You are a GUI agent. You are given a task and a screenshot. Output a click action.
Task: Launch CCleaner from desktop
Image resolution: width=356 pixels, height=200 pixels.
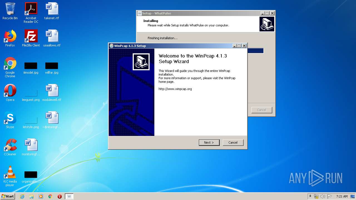pyautogui.click(x=10, y=147)
